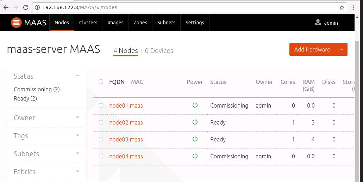
Task: Open node01.maas link
Action: [x=126, y=105]
